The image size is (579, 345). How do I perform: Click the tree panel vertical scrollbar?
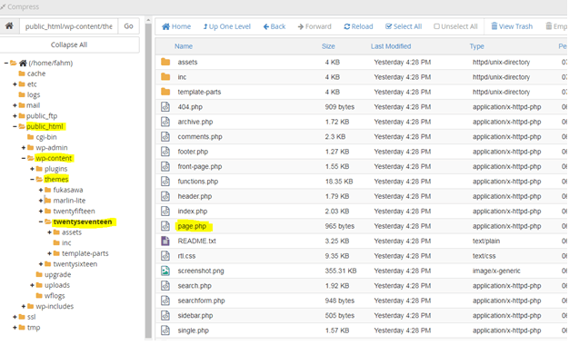point(148,181)
